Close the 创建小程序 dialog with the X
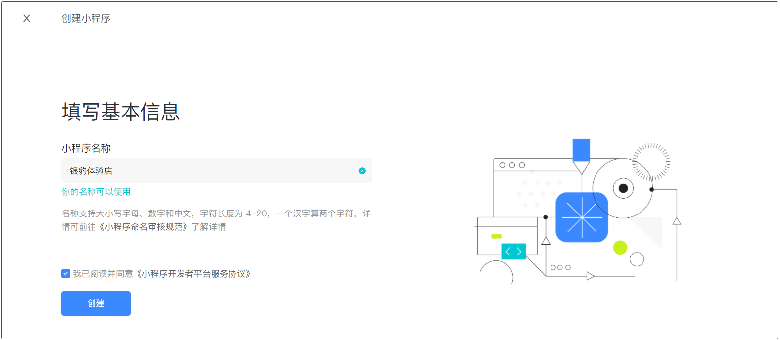The height and width of the screenshot is (340, 780). click(27, 18)
